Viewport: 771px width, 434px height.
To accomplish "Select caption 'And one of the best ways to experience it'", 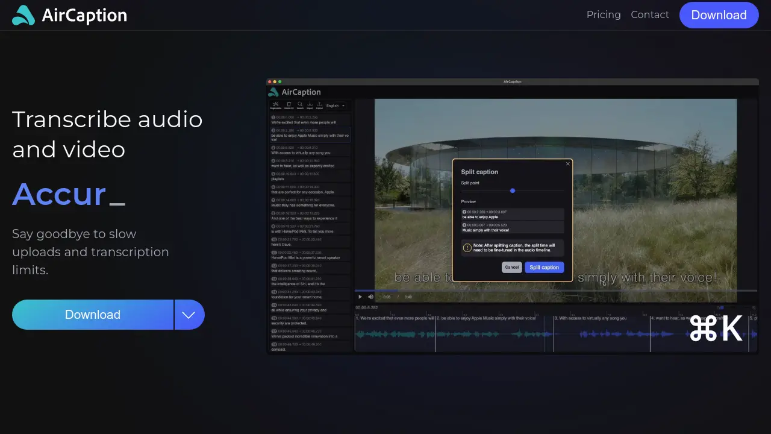I will tap(310, 216).
